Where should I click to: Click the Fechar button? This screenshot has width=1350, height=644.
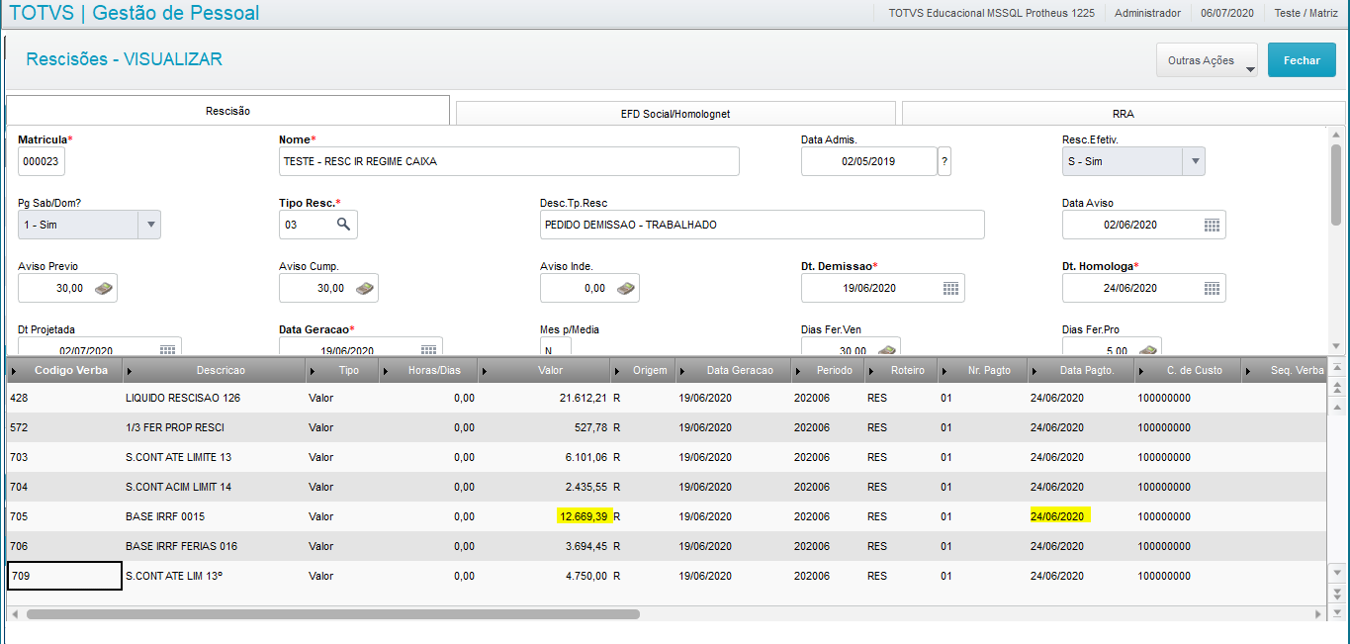(1302, 60)
